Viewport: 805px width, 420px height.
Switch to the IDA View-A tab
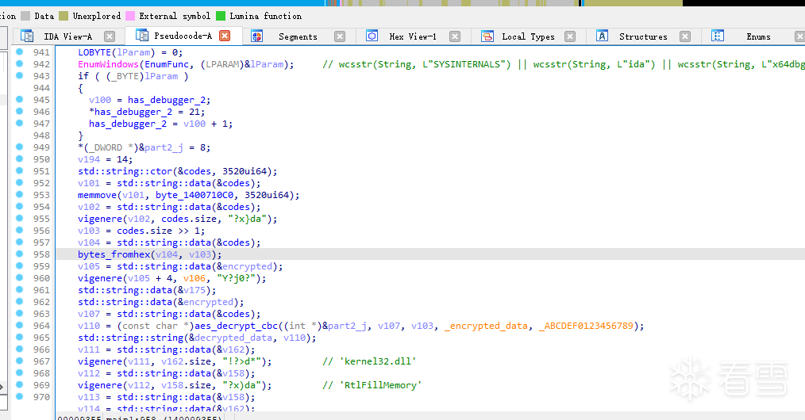(67, 36)
